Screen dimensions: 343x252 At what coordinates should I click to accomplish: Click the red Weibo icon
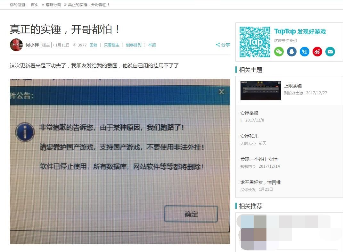tap(317, 52)
